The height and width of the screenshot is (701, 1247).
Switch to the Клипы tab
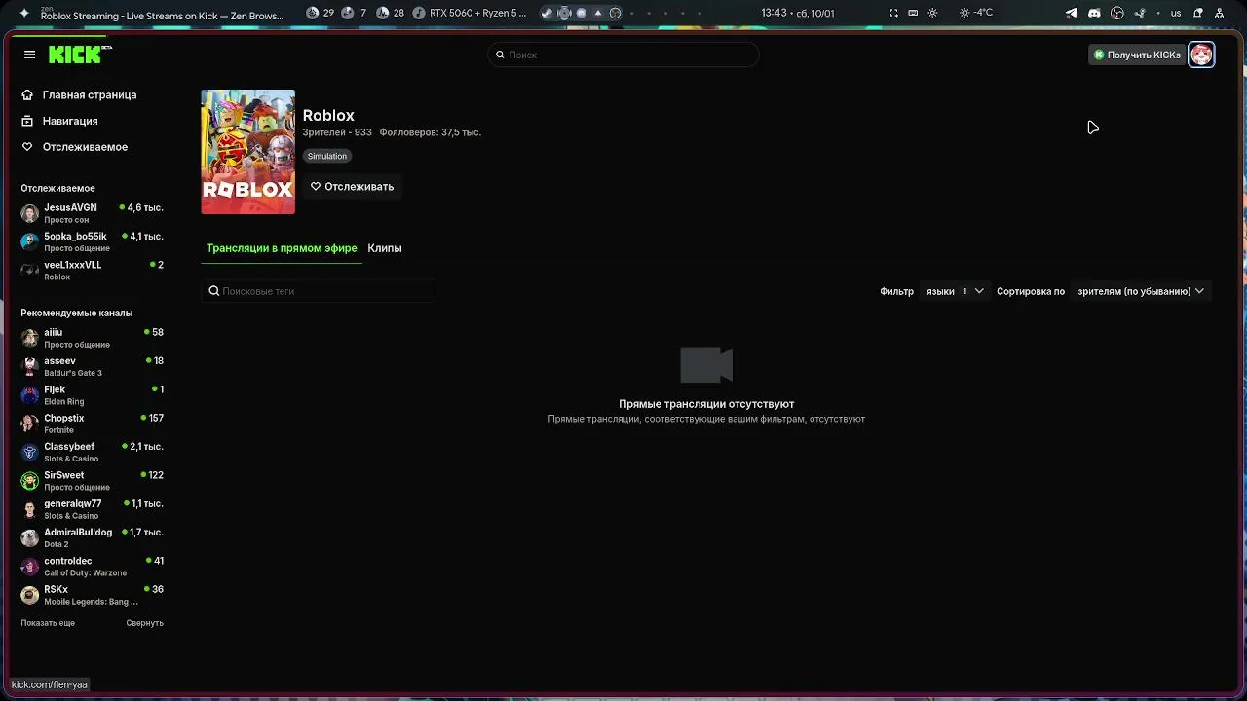pyautogui.click(x=385, y=248)
